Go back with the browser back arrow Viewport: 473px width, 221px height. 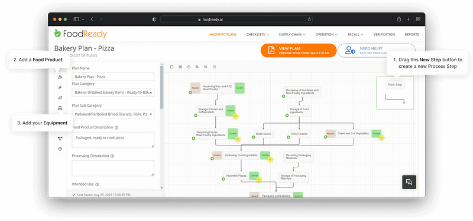(x=92, y=19)
